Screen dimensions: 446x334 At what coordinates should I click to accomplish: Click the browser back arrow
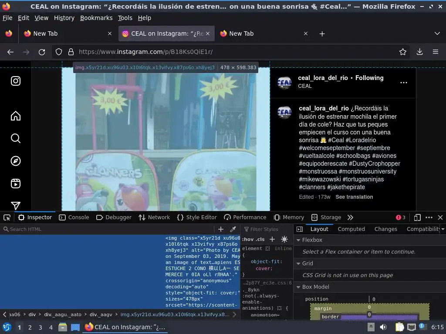tap(10, 52)
